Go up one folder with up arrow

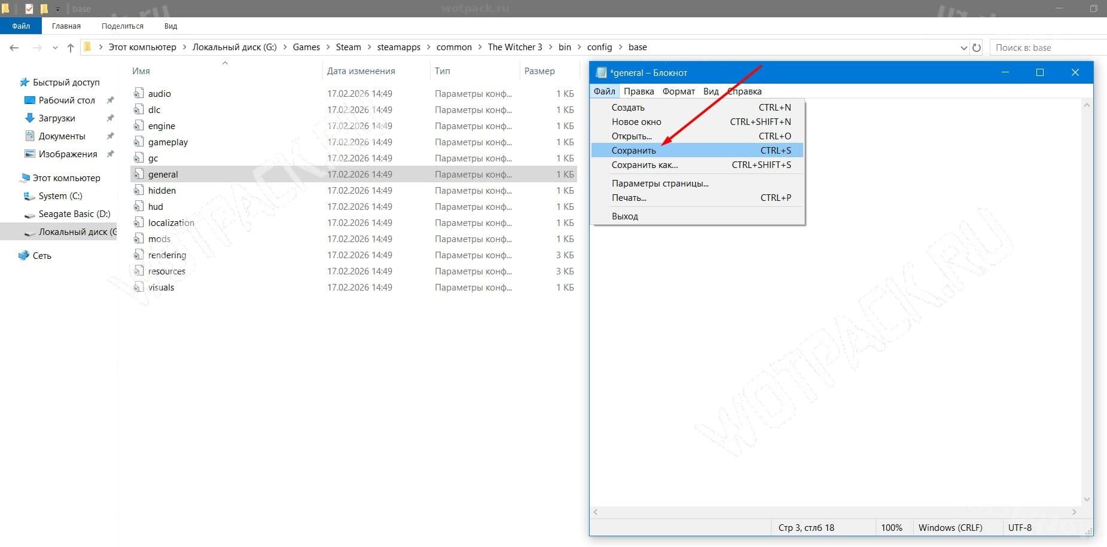point(71,47)
